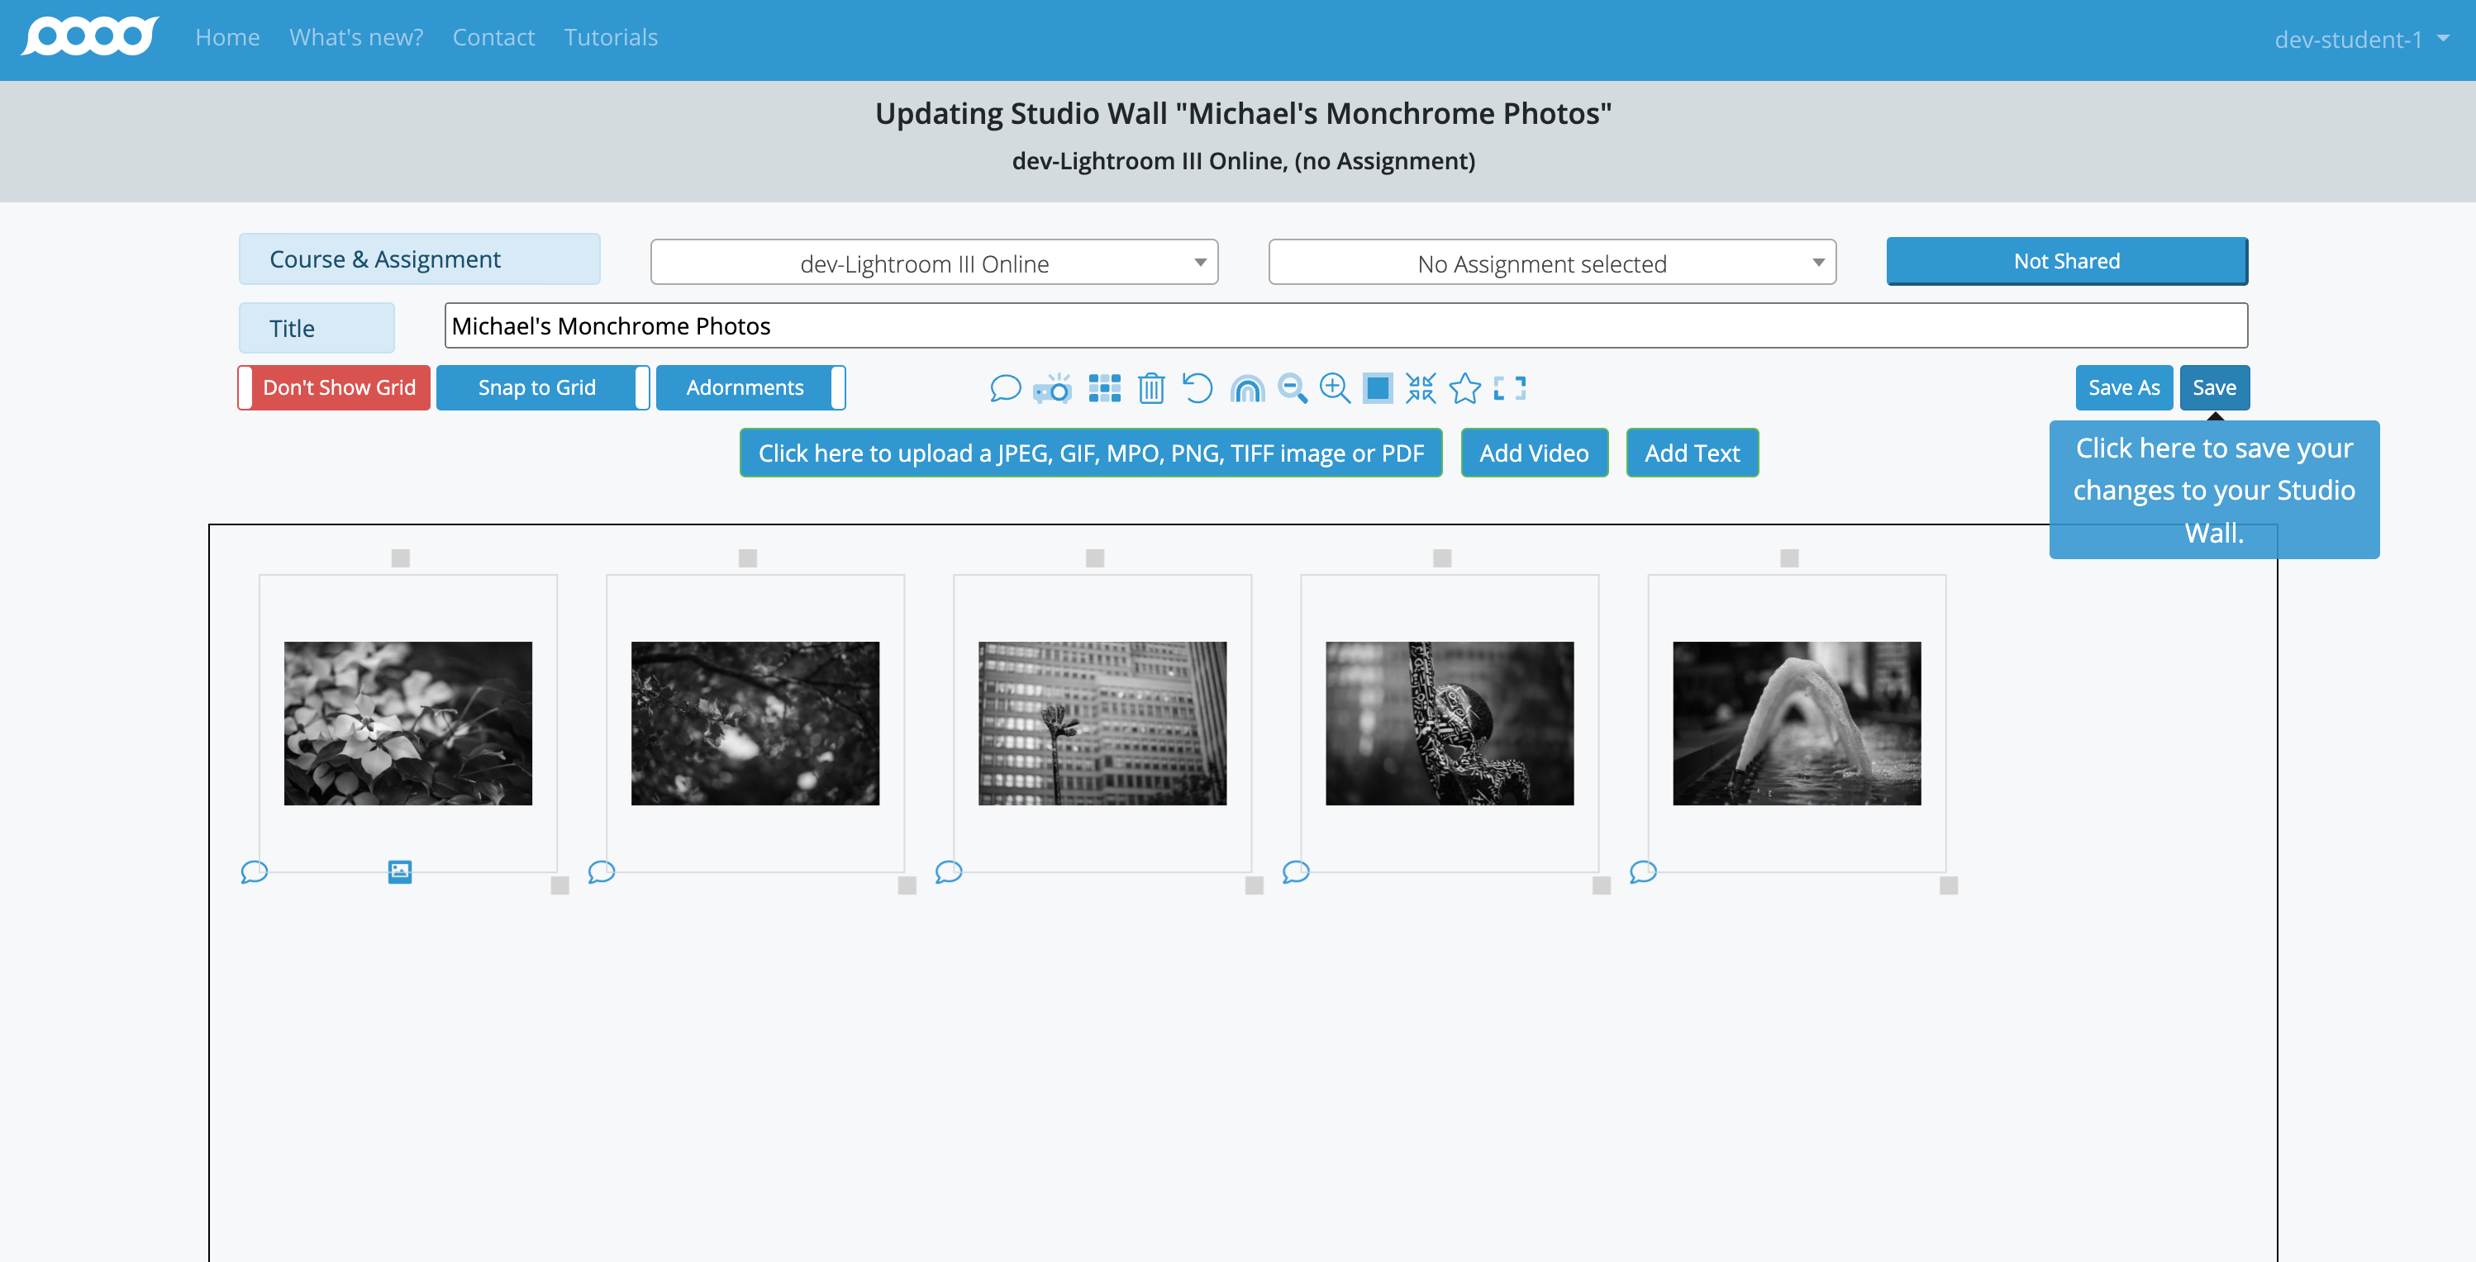Click resize handle below building photo frame
The width and height of the screenshot is (2476, 1262).
(1255, 885)
